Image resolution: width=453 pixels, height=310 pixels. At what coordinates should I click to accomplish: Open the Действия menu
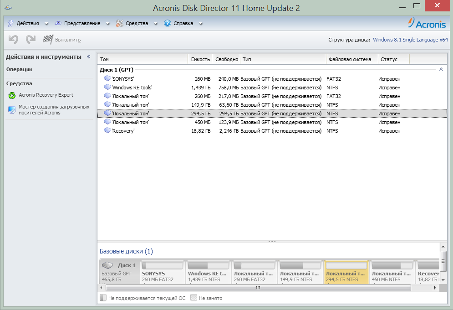click(28, 23)
